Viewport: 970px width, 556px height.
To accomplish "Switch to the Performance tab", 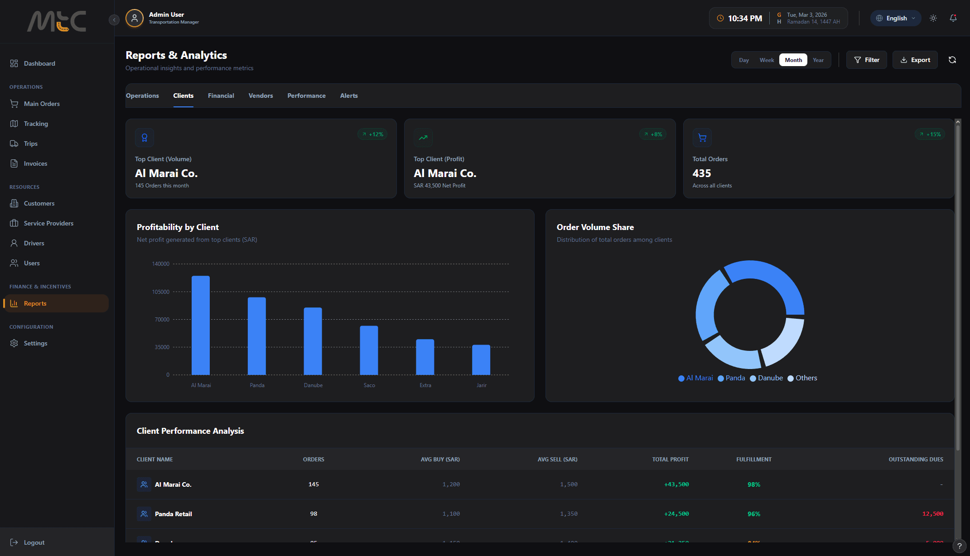I will (307, 96).
